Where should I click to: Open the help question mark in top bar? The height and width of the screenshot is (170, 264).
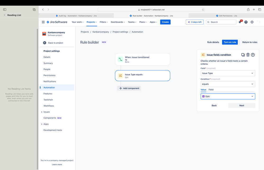(x=246, y=22)
